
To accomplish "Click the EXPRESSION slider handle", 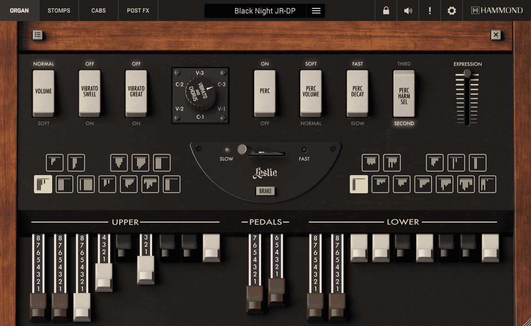I will (x=467, y=73).
